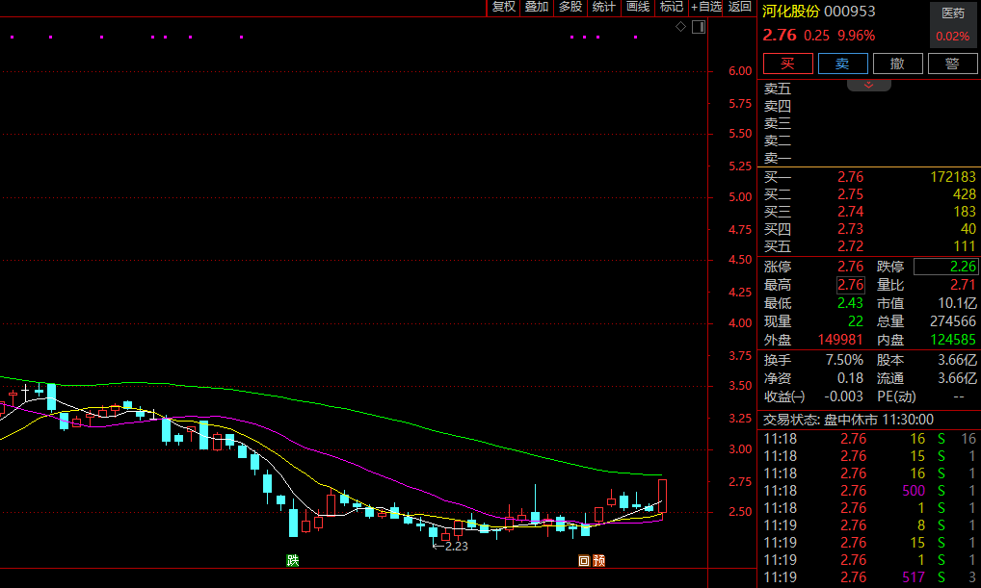Click the 返回 back button
This screenshot has height=588, width=981.
tap(739, 7)
